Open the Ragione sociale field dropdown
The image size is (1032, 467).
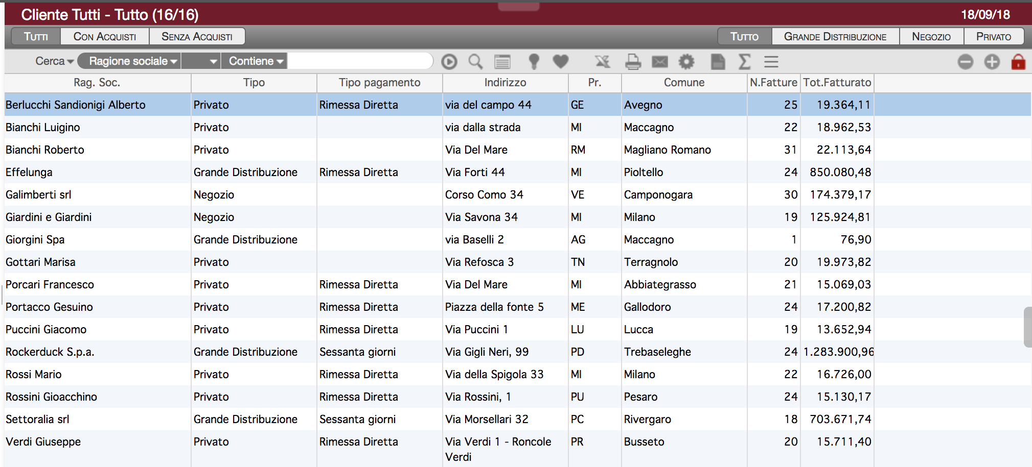click(x=129, y=61)
